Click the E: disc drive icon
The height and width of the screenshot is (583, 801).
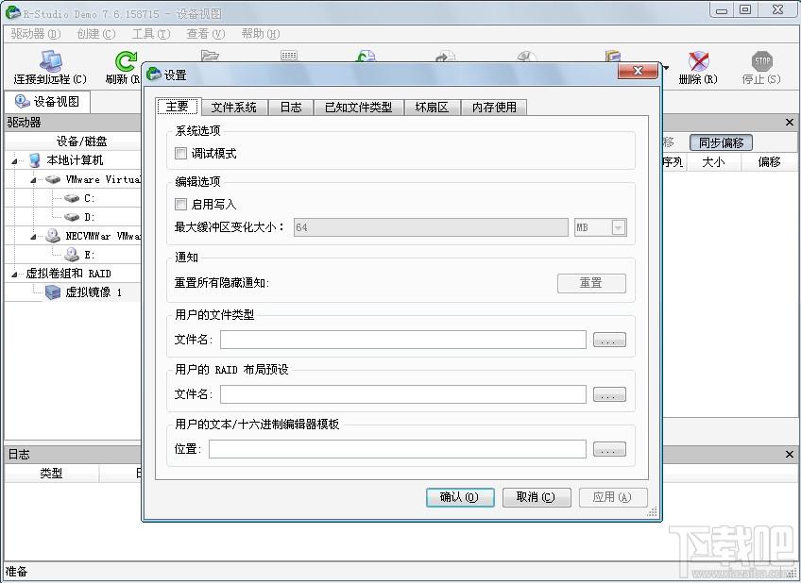coord(72,255)
